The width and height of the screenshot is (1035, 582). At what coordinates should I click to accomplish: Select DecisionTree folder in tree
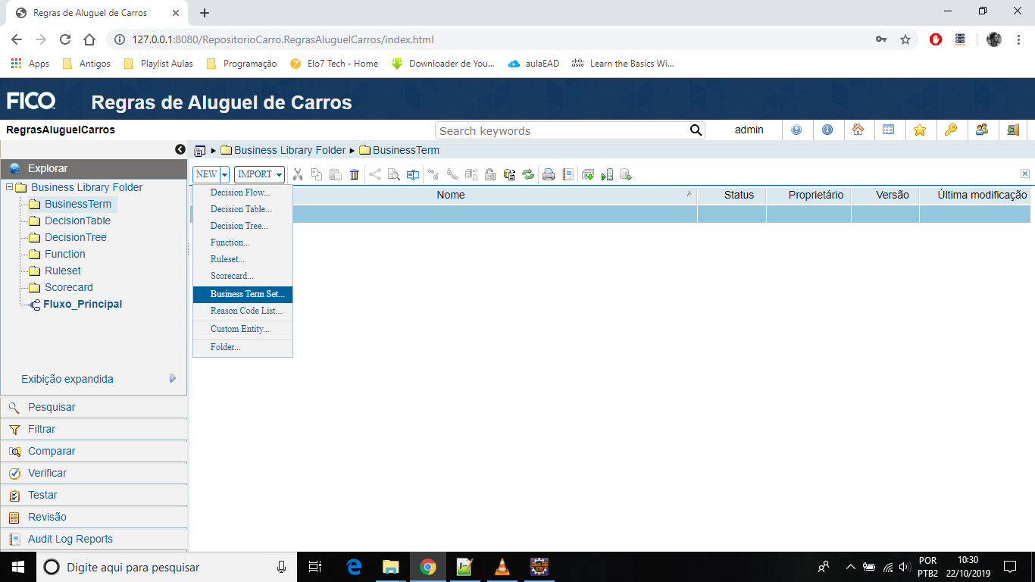click(75, 237)
